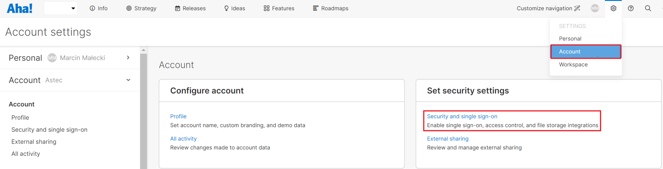Click the MM user avatar in top bar
The height and width of the screenshot is (169, 663).
click(x=595, y=8)
